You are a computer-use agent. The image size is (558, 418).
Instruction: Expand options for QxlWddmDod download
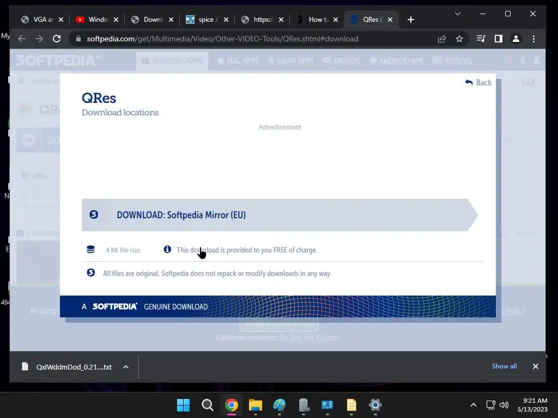pyautogui.click(x=126, y=367)
